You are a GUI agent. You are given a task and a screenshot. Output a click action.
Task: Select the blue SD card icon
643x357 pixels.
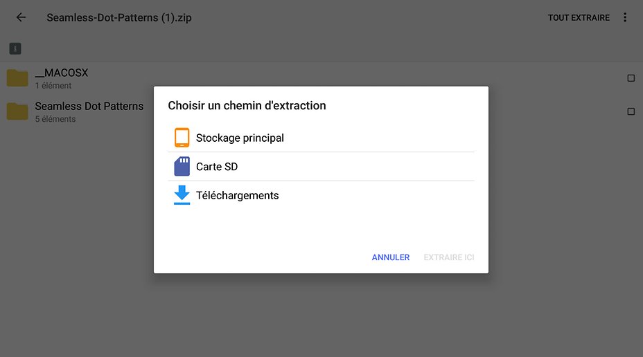(182, 166)
